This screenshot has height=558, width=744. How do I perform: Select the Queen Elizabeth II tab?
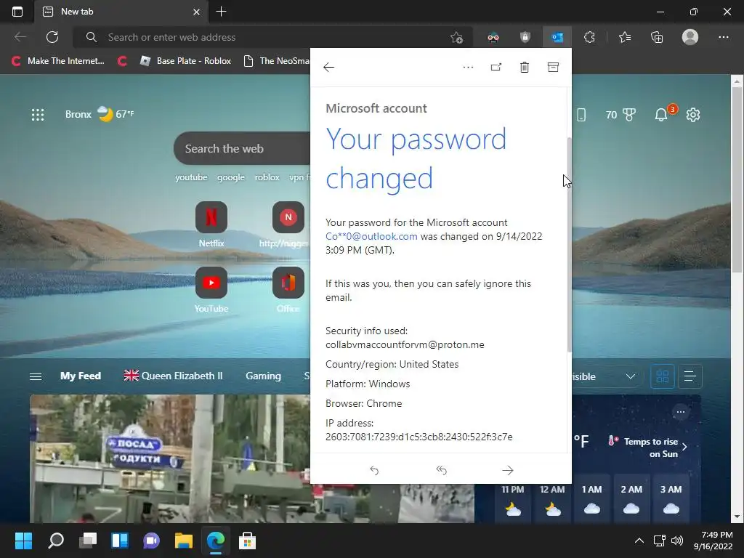pyautogui.click(x=173, y=376)
